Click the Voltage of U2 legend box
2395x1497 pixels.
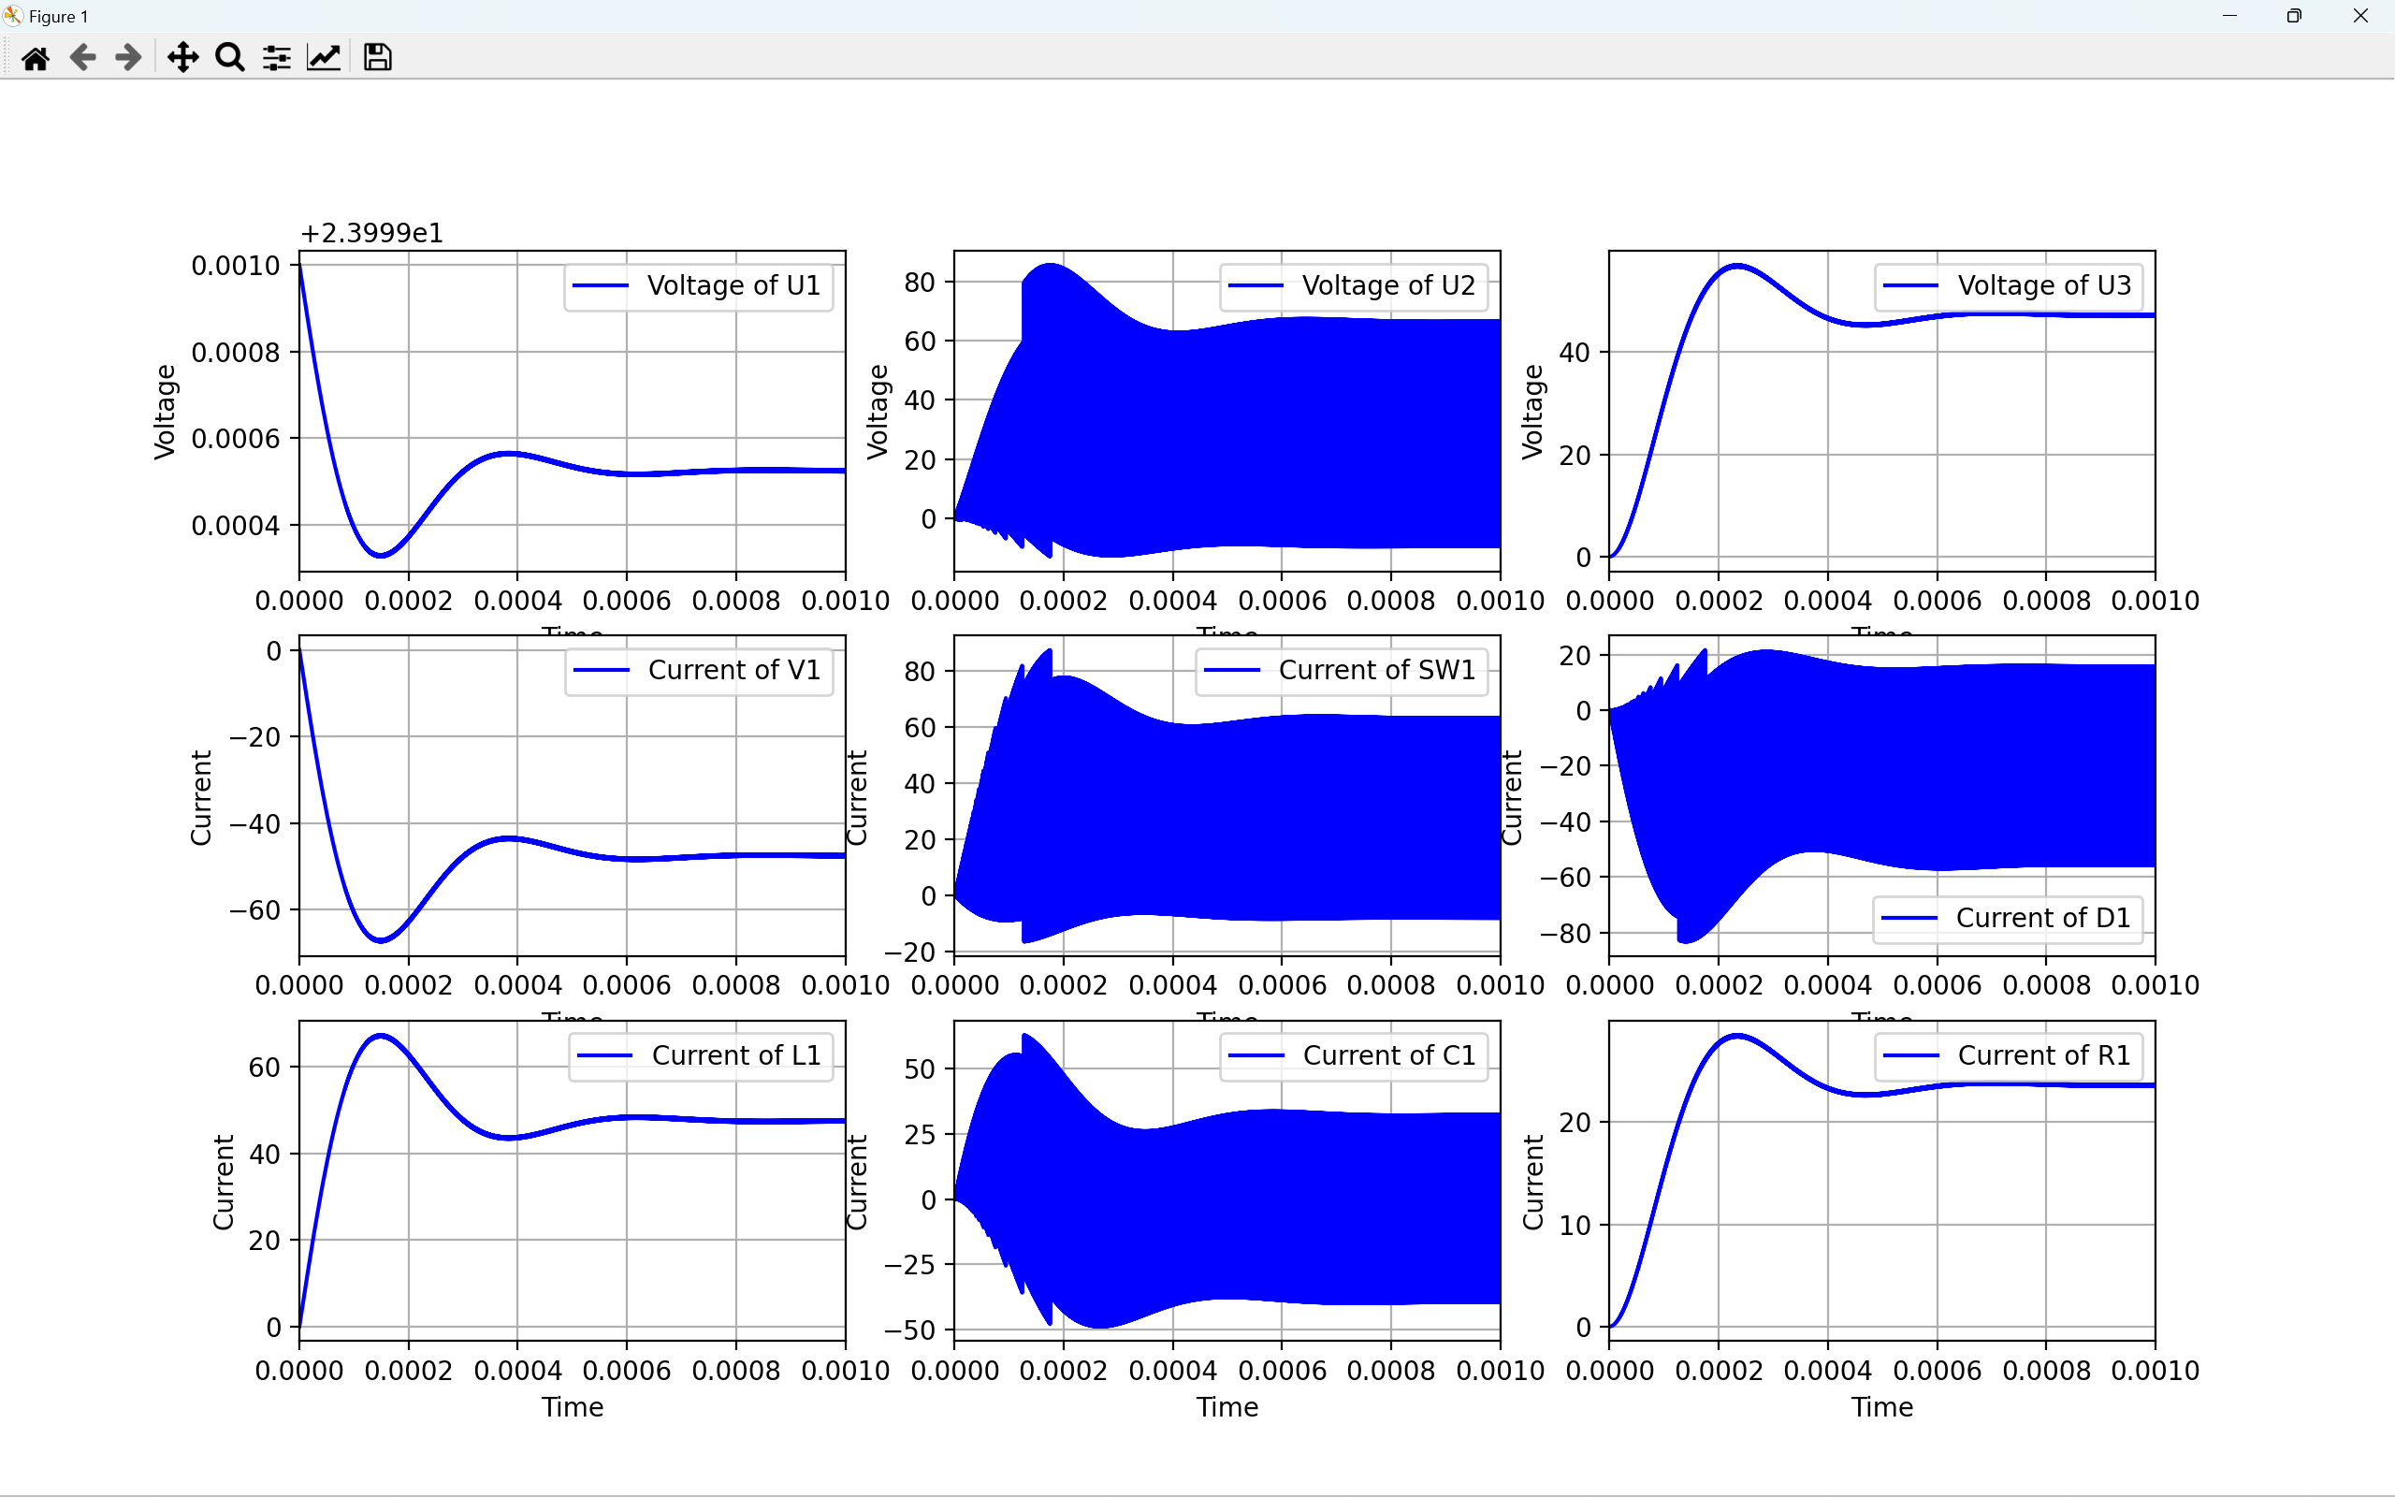[x=1353, y=286]
